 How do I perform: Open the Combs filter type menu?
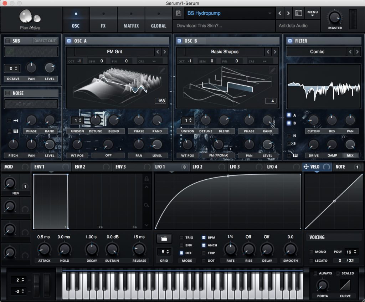pyautogui.click(x=317, y=52)
